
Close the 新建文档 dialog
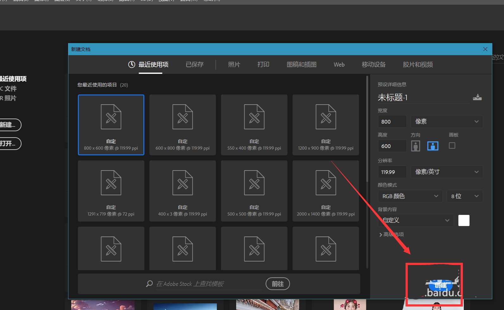point(485,49)
